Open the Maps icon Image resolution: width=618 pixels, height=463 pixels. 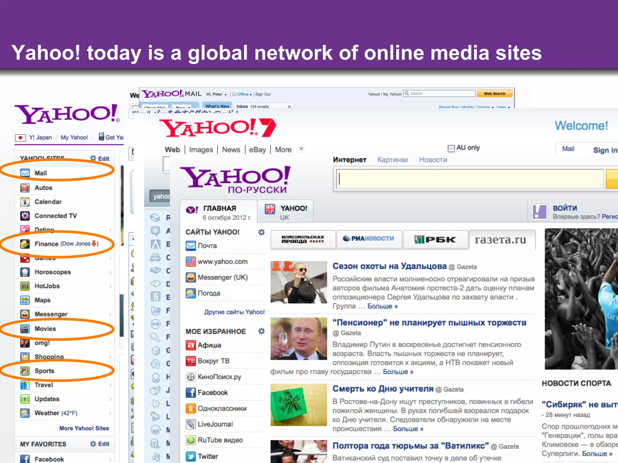(25, 300)
